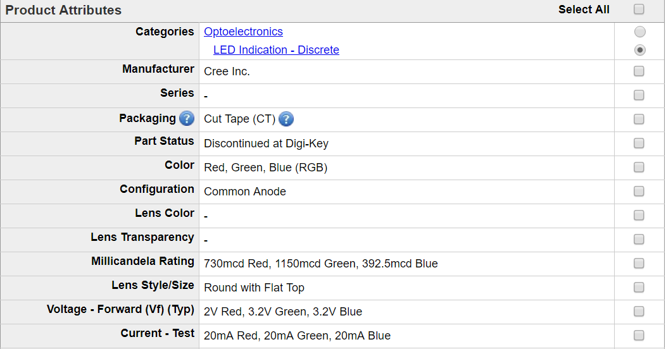
Task: Click the help icon beside Packaging label
Action: (187, 118)
